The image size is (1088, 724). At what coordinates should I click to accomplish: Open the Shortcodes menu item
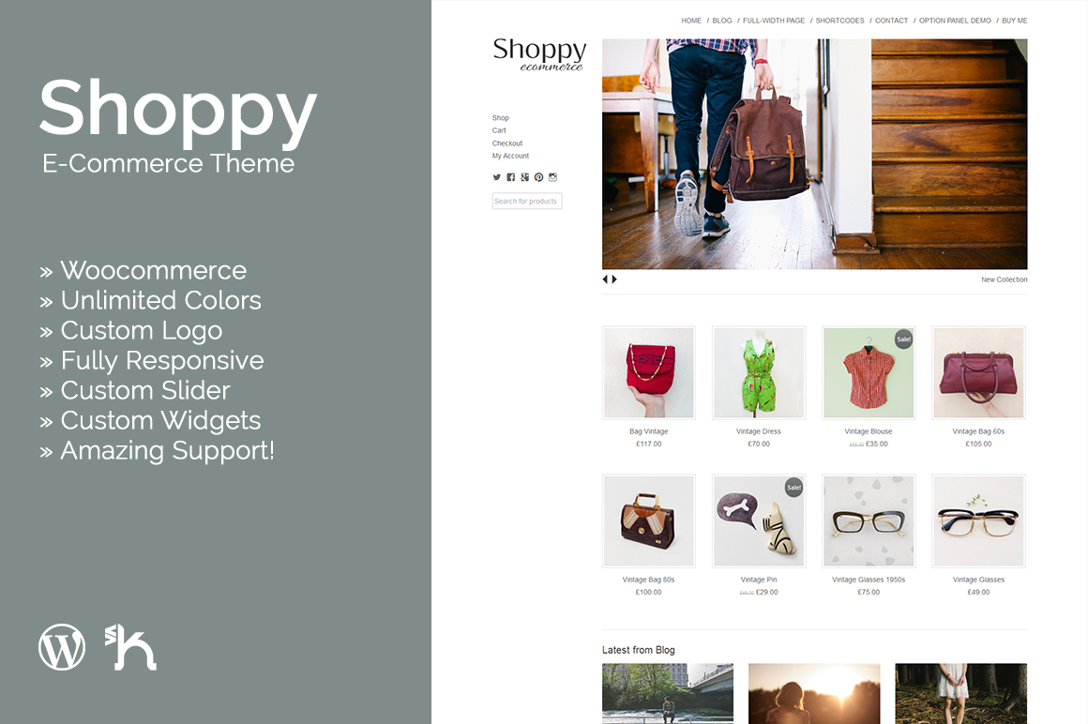click(x=839, y=21)
